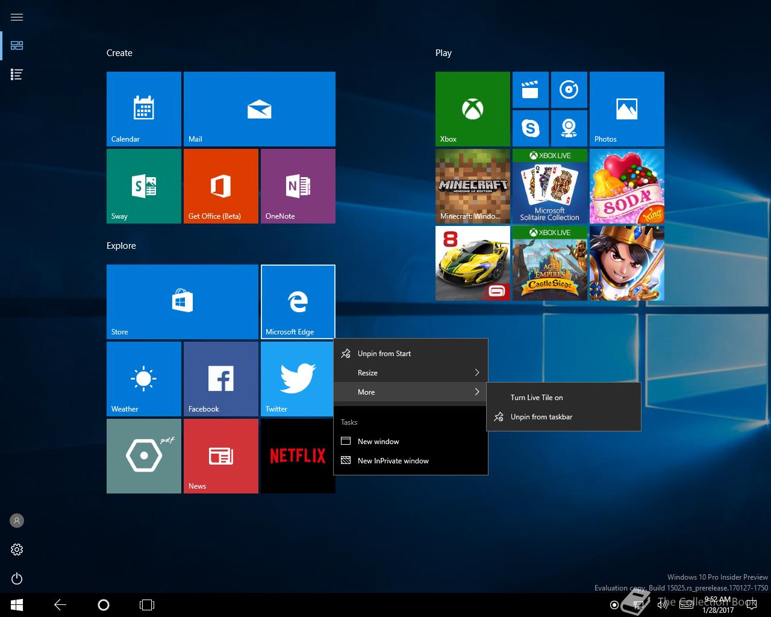Open Action Center notification icon
This screenshot has width=771, height=617.
(751, 605)
